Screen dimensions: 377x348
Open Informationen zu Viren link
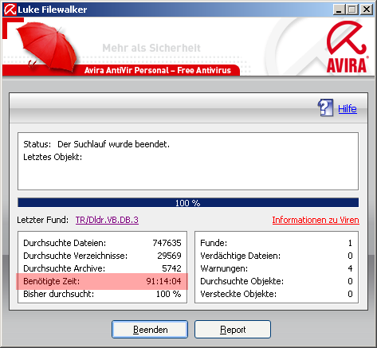pos(316,220)
